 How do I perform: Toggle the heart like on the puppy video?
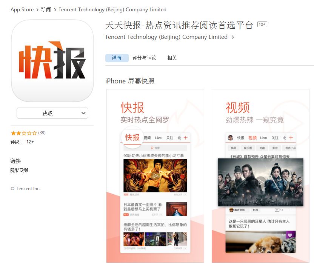coord(289,235)
